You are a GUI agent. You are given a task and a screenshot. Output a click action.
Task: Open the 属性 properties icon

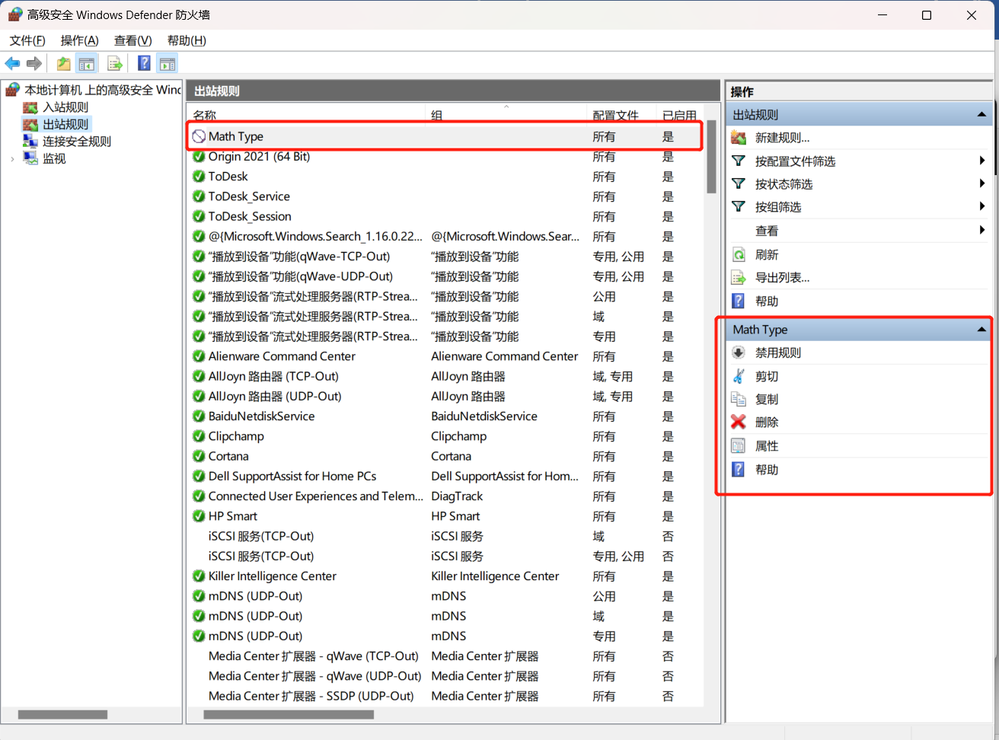click(x=739, y=446)
